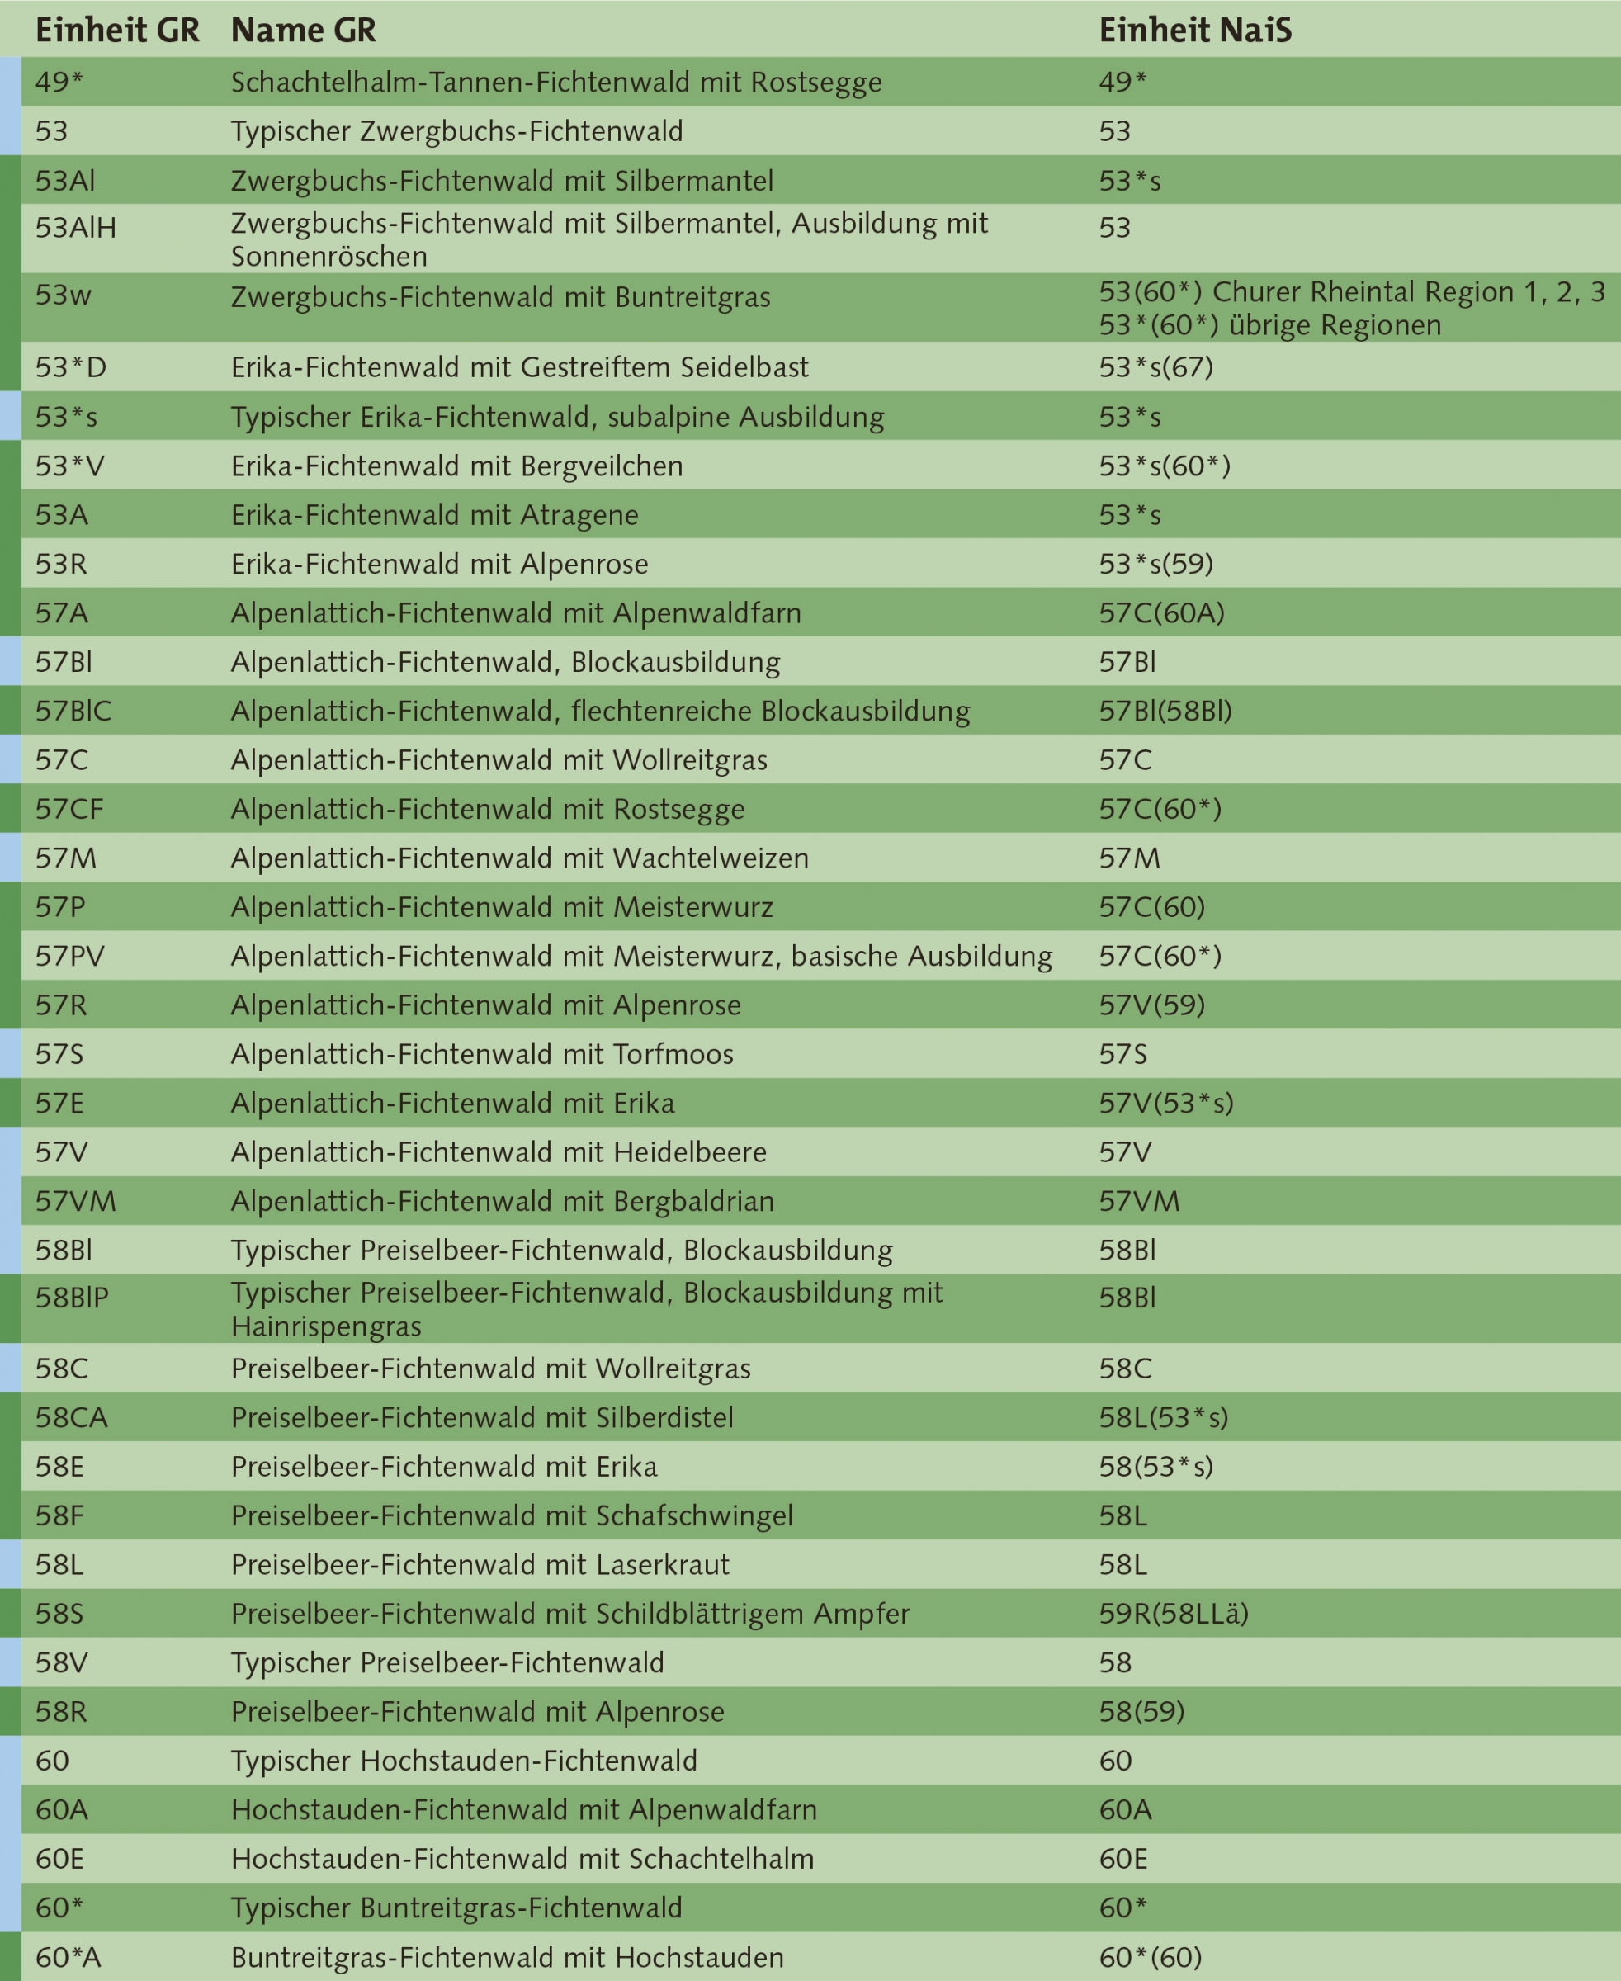The height and width of the screenshot is (1981, 1621).
Task: Click the 'Name GR' column header
Action: click(304, 30)
